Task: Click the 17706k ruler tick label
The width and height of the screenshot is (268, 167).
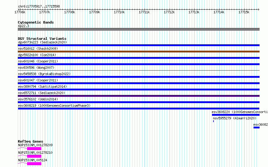Action: (x=20, y=12)
